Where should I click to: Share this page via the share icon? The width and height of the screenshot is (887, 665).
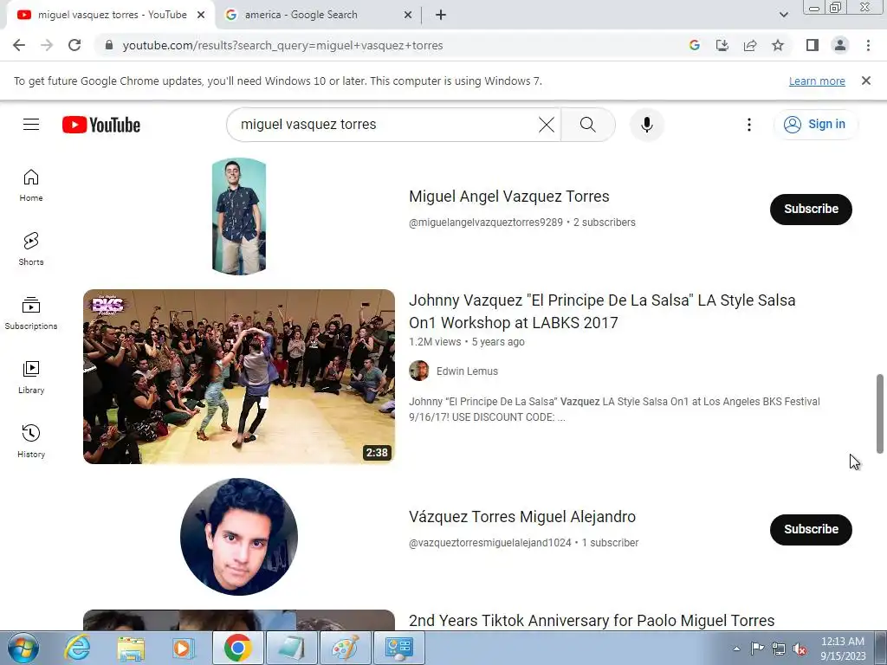click(750, 45)
